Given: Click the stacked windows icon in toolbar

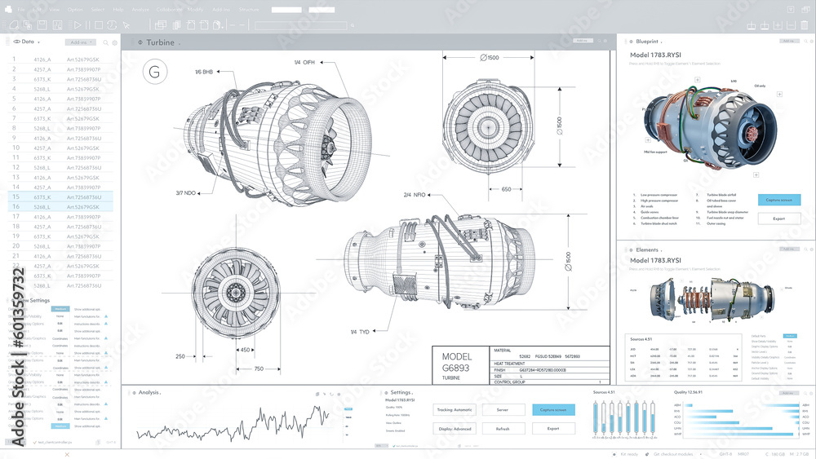Looking at the screenshot, I should (161, 24).
